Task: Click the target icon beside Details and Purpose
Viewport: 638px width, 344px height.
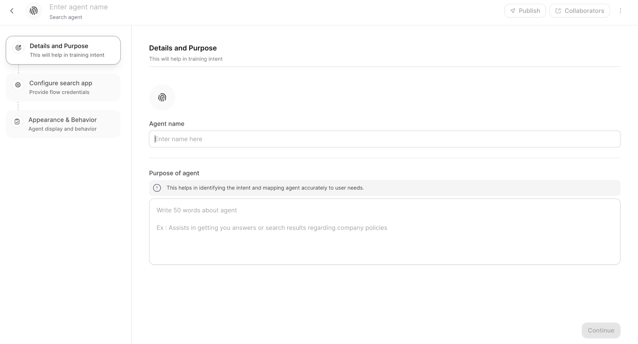Action: click(18, 48)
